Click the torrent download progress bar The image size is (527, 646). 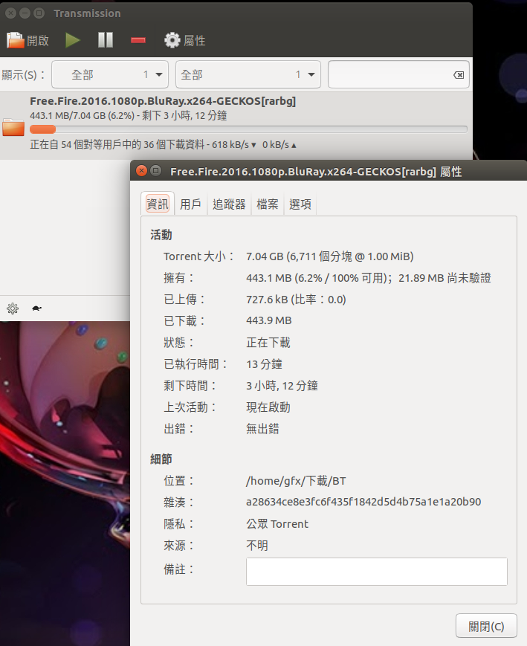pyautogui.click(x=248, y=129)
